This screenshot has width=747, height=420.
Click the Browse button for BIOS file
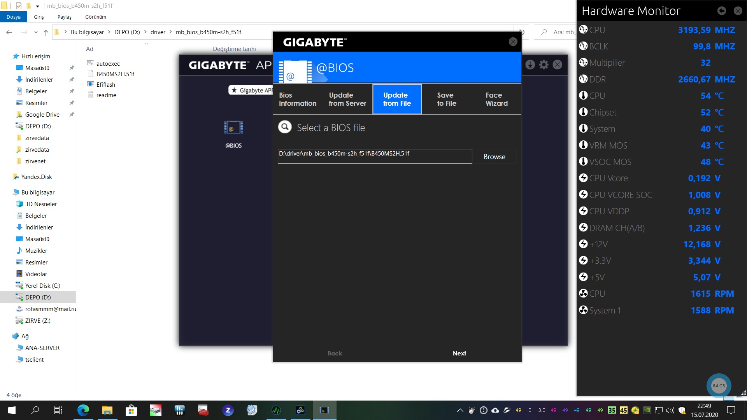pyautogui.click(x=494, y=157)
